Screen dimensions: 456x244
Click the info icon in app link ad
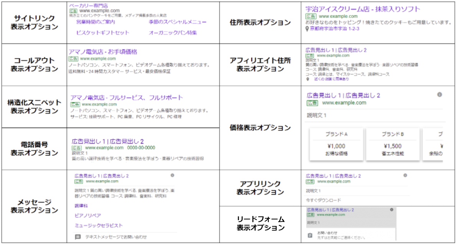coord(405,175)
